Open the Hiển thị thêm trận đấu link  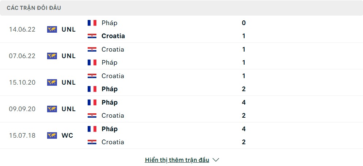click(177, 160)
